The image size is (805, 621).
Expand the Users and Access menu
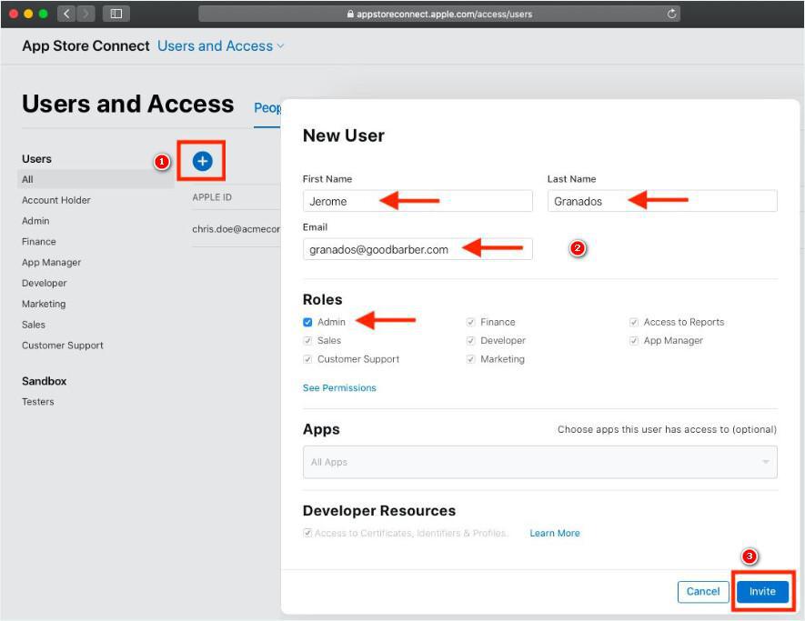click(x=221, y=46)
